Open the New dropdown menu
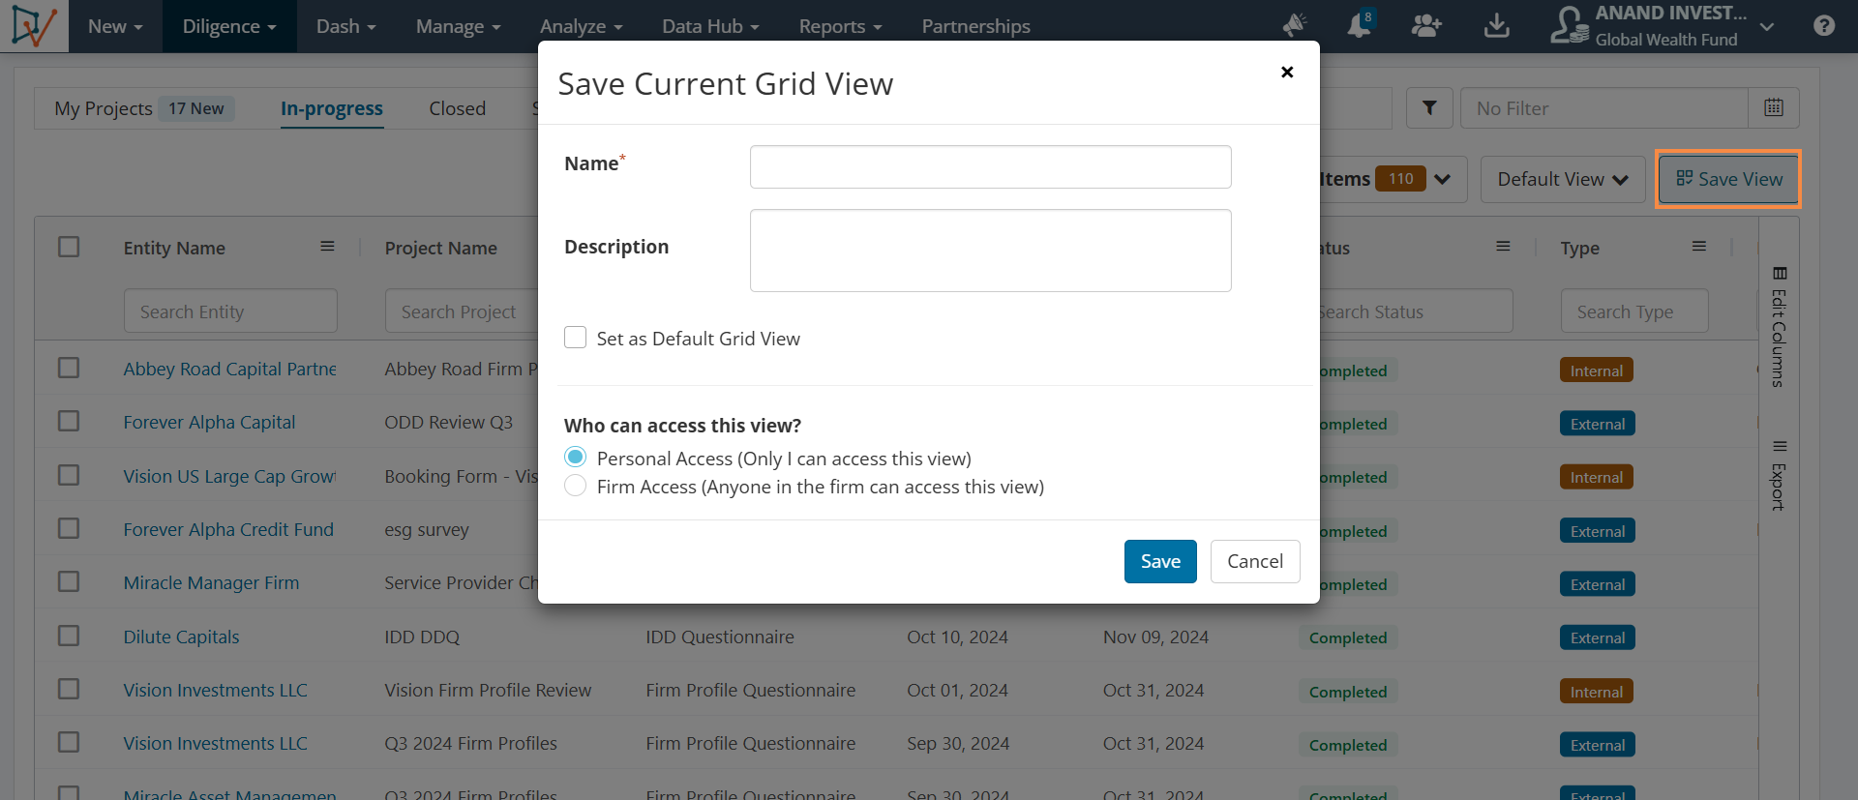Viewport: 1858px width, 800px height. point(115,26)
